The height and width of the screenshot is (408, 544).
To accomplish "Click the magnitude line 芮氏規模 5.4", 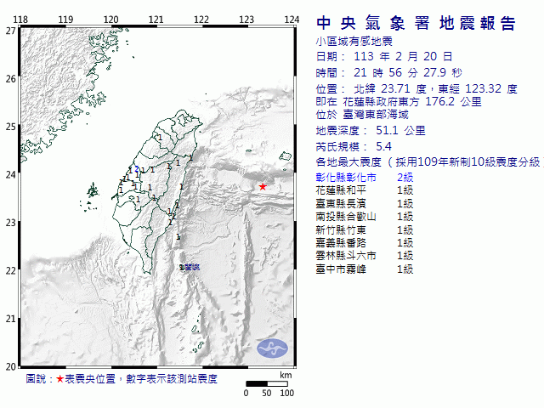I will click(354, 146).
